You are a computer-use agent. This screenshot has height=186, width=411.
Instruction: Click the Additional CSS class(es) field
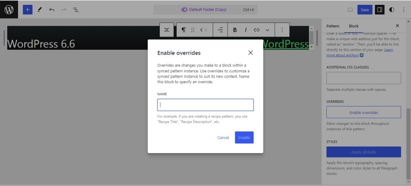364,78
